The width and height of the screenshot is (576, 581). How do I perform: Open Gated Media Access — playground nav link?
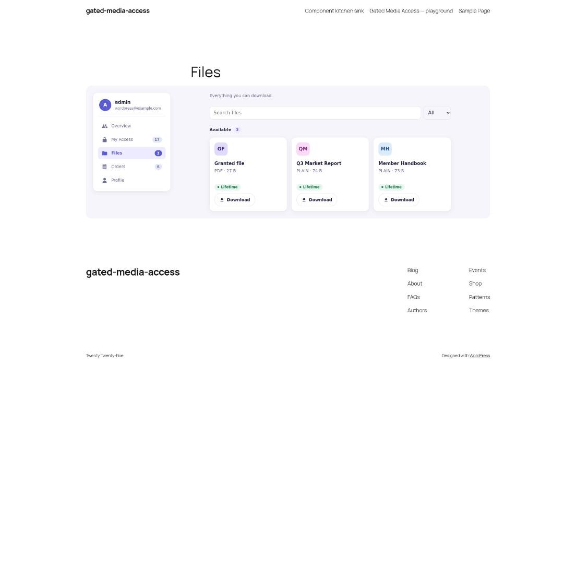[411, 11]
